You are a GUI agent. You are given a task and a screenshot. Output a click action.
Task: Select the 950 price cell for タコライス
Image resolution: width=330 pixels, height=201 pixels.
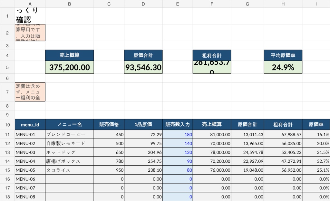[x=109, y=170]
